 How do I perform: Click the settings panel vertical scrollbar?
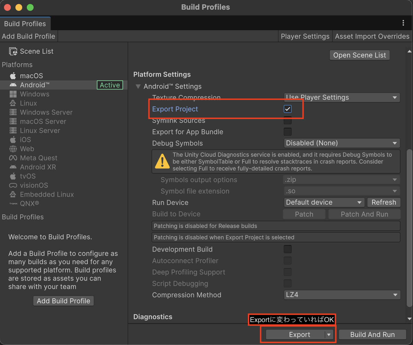(x=409, y=228)
